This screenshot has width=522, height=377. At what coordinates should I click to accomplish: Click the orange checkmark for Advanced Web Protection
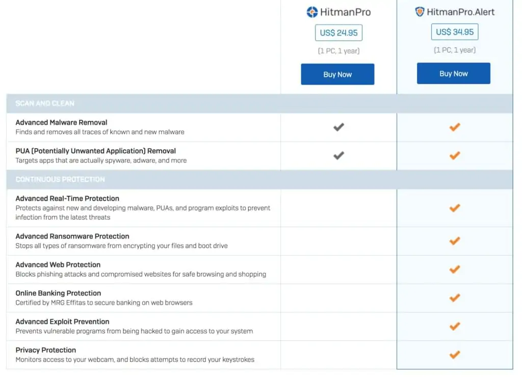pyautogui.click(x=455, y=269)
